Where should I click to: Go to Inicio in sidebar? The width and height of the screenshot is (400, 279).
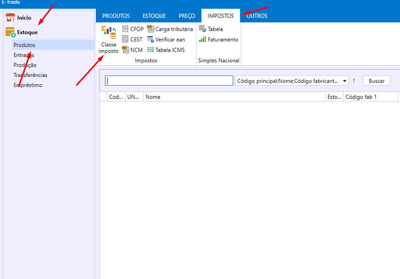click(24, 18)
